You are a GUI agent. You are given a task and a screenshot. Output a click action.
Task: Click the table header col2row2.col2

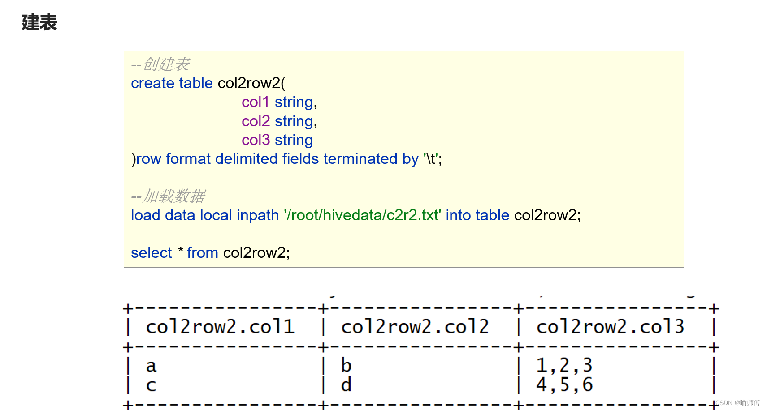415,327
